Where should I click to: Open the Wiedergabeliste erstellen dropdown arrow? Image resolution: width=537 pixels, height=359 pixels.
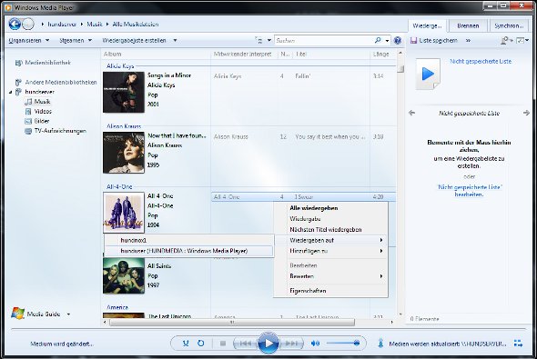[175, 40]
